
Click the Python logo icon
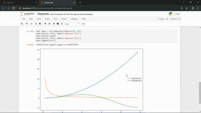click(x=171, y=14)
